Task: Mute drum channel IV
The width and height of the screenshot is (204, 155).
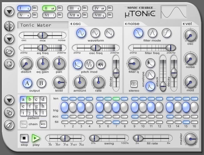Action: [x=110, y=8]
